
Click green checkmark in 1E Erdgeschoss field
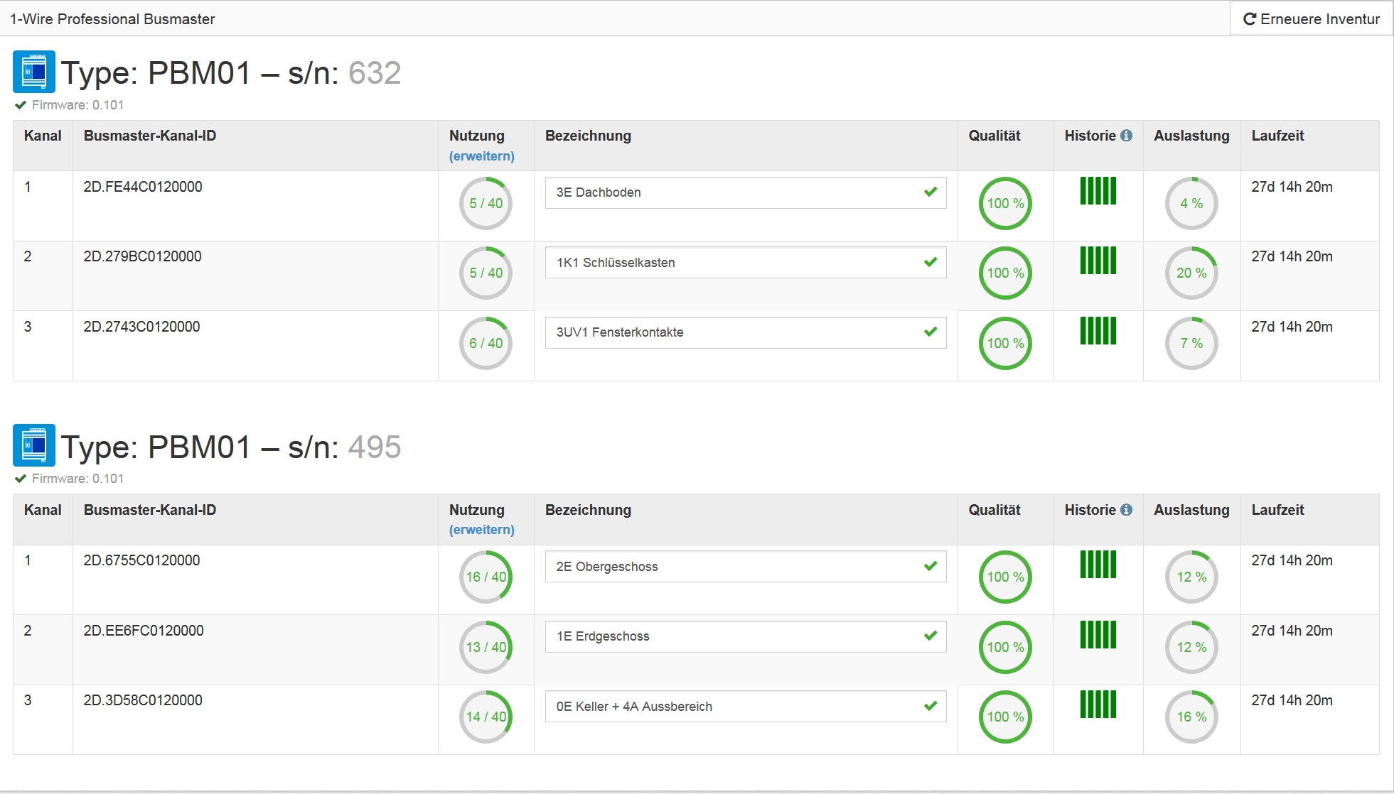point(931,636)
